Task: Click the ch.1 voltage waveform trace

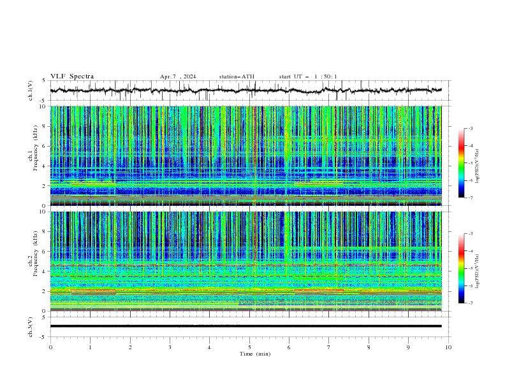Action: (245, 90)
